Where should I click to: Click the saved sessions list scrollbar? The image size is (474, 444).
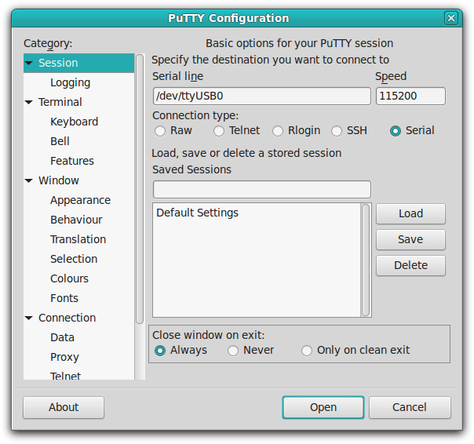coord(366,260)
